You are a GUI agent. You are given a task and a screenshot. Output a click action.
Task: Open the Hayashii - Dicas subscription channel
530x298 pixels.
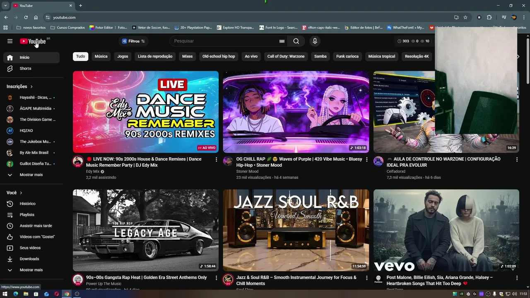click(31, 97)
